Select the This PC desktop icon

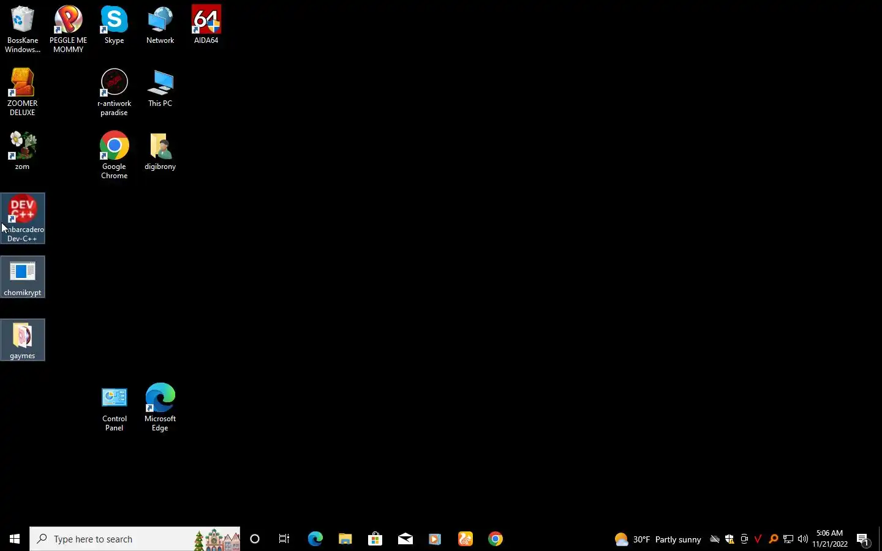160,88
